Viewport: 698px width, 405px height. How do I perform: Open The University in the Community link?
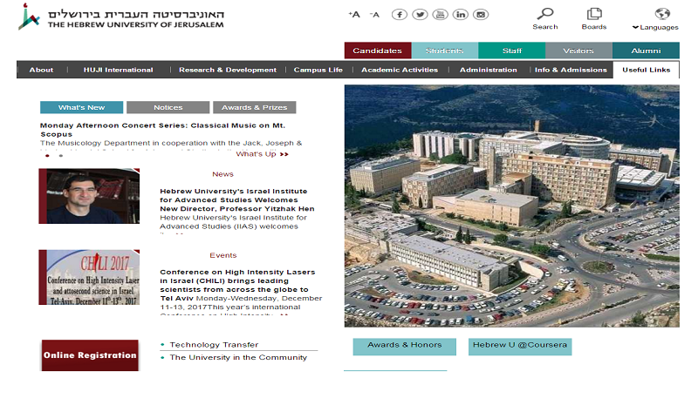pyautogui.click(x=238, y=357)
